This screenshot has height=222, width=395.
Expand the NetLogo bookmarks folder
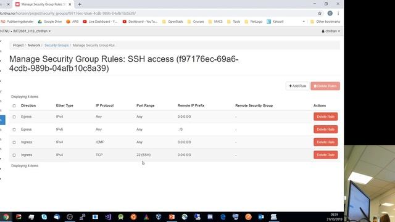point(254,22)
